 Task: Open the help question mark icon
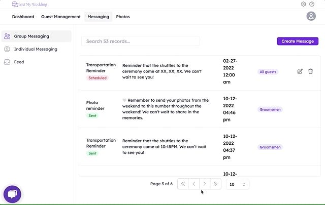(312, 4)
